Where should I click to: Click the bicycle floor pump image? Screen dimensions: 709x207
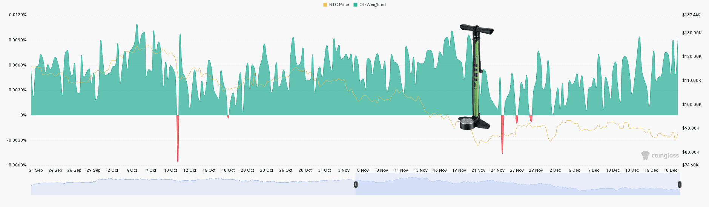coord(476,77)
